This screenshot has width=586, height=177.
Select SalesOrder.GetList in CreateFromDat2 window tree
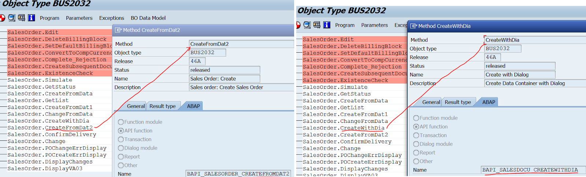(38, 100)
